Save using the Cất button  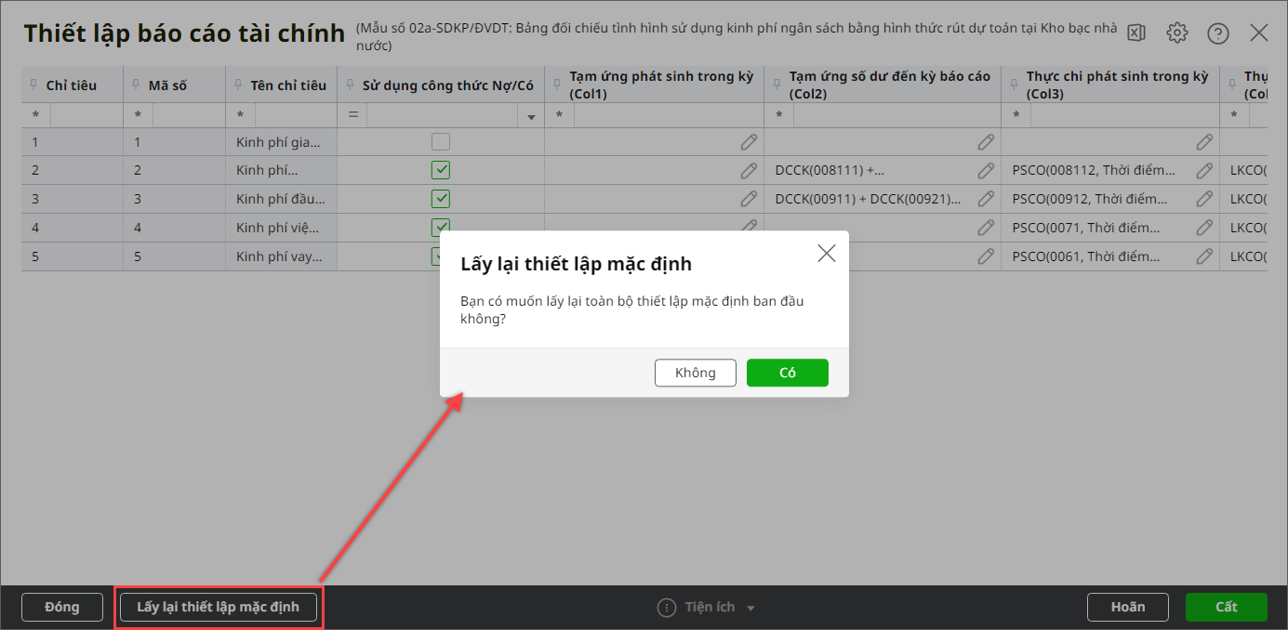pyautogui.click(x=1227, y=607)
